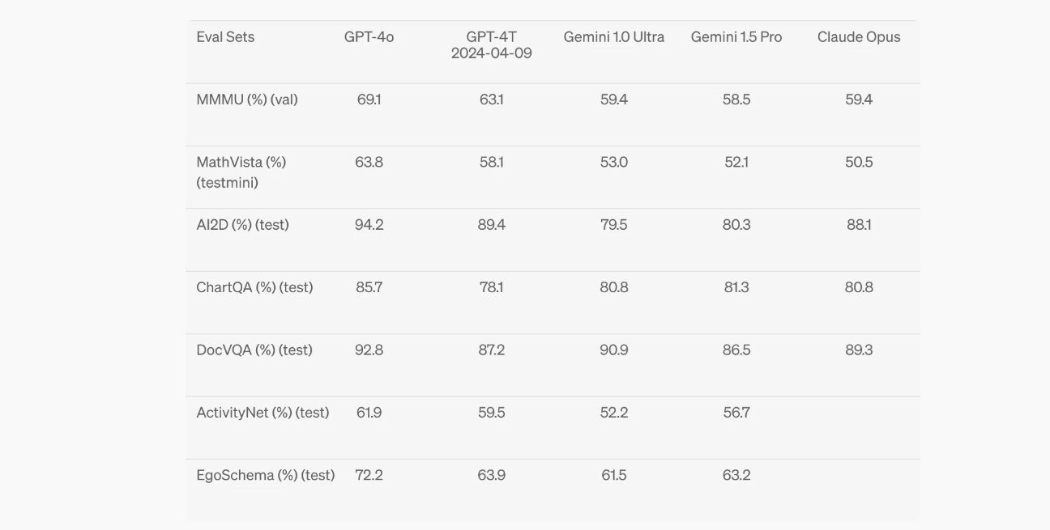
Task: Select Gemini 1.0 Ultra DocVQA score 90.9
Action: coord(614,350)
